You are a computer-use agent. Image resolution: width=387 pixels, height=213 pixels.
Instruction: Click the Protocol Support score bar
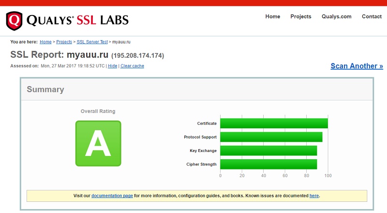tap(271, 137)
